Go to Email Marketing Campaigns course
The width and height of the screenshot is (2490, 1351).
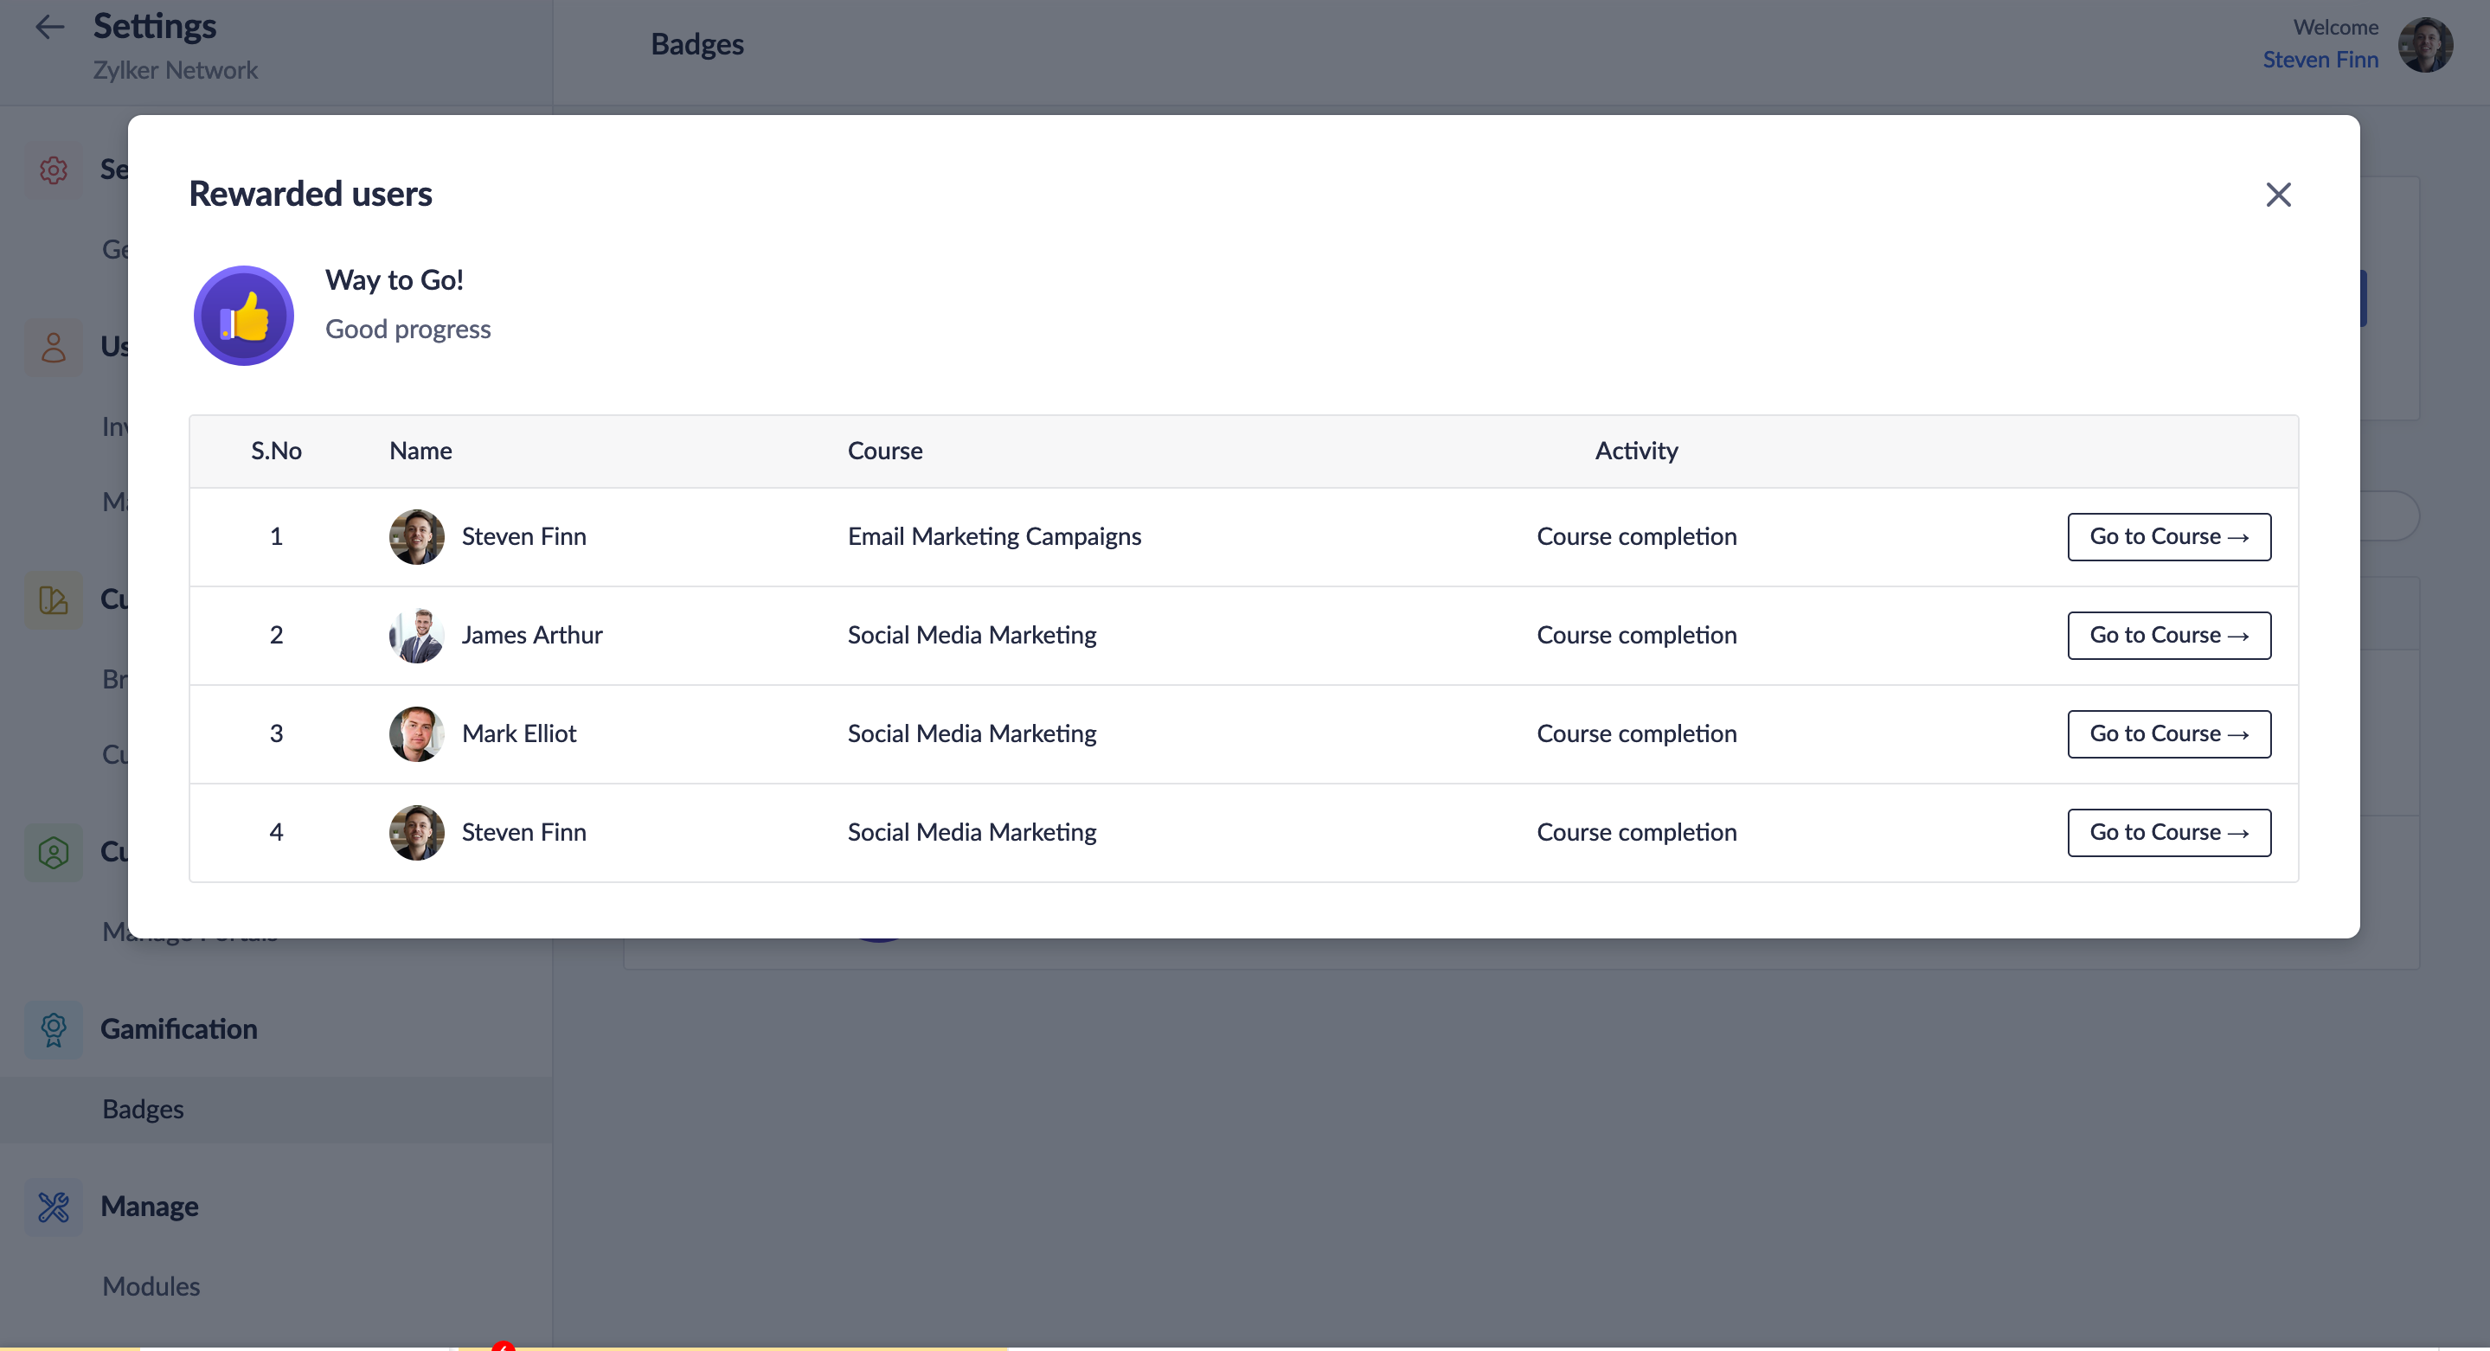(x=2168, y=536)
